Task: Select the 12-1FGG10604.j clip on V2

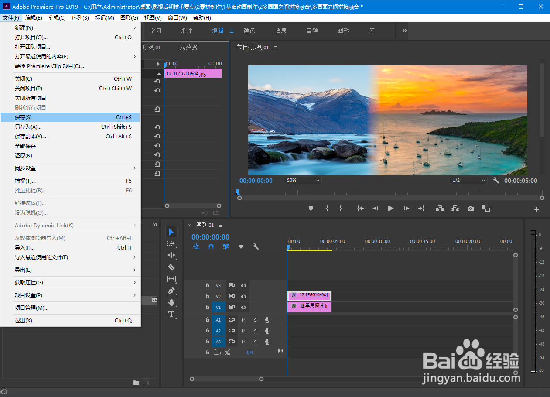Action: click(309, 295)
